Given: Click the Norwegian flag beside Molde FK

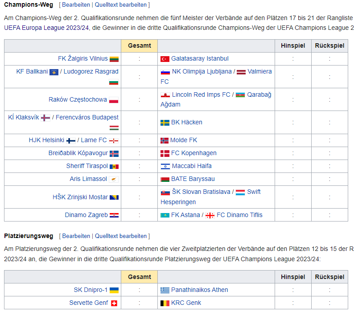Looking at the screenshot, I should [x=165, y=141].
